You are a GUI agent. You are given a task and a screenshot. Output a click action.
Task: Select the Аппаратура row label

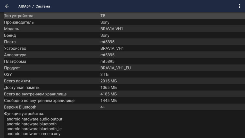[15, 55]
